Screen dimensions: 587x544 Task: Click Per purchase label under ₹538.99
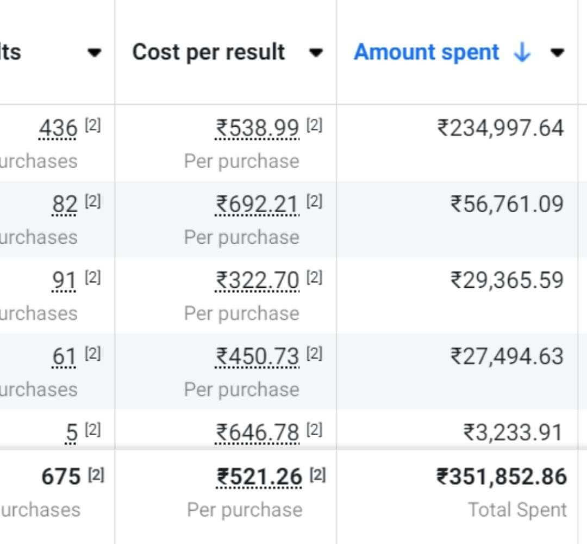tap(241, 162)
